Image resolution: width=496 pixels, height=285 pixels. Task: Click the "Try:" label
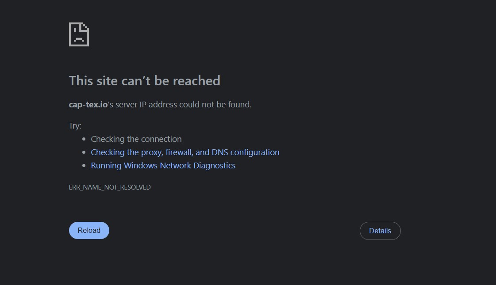click(x=75, y=126)
